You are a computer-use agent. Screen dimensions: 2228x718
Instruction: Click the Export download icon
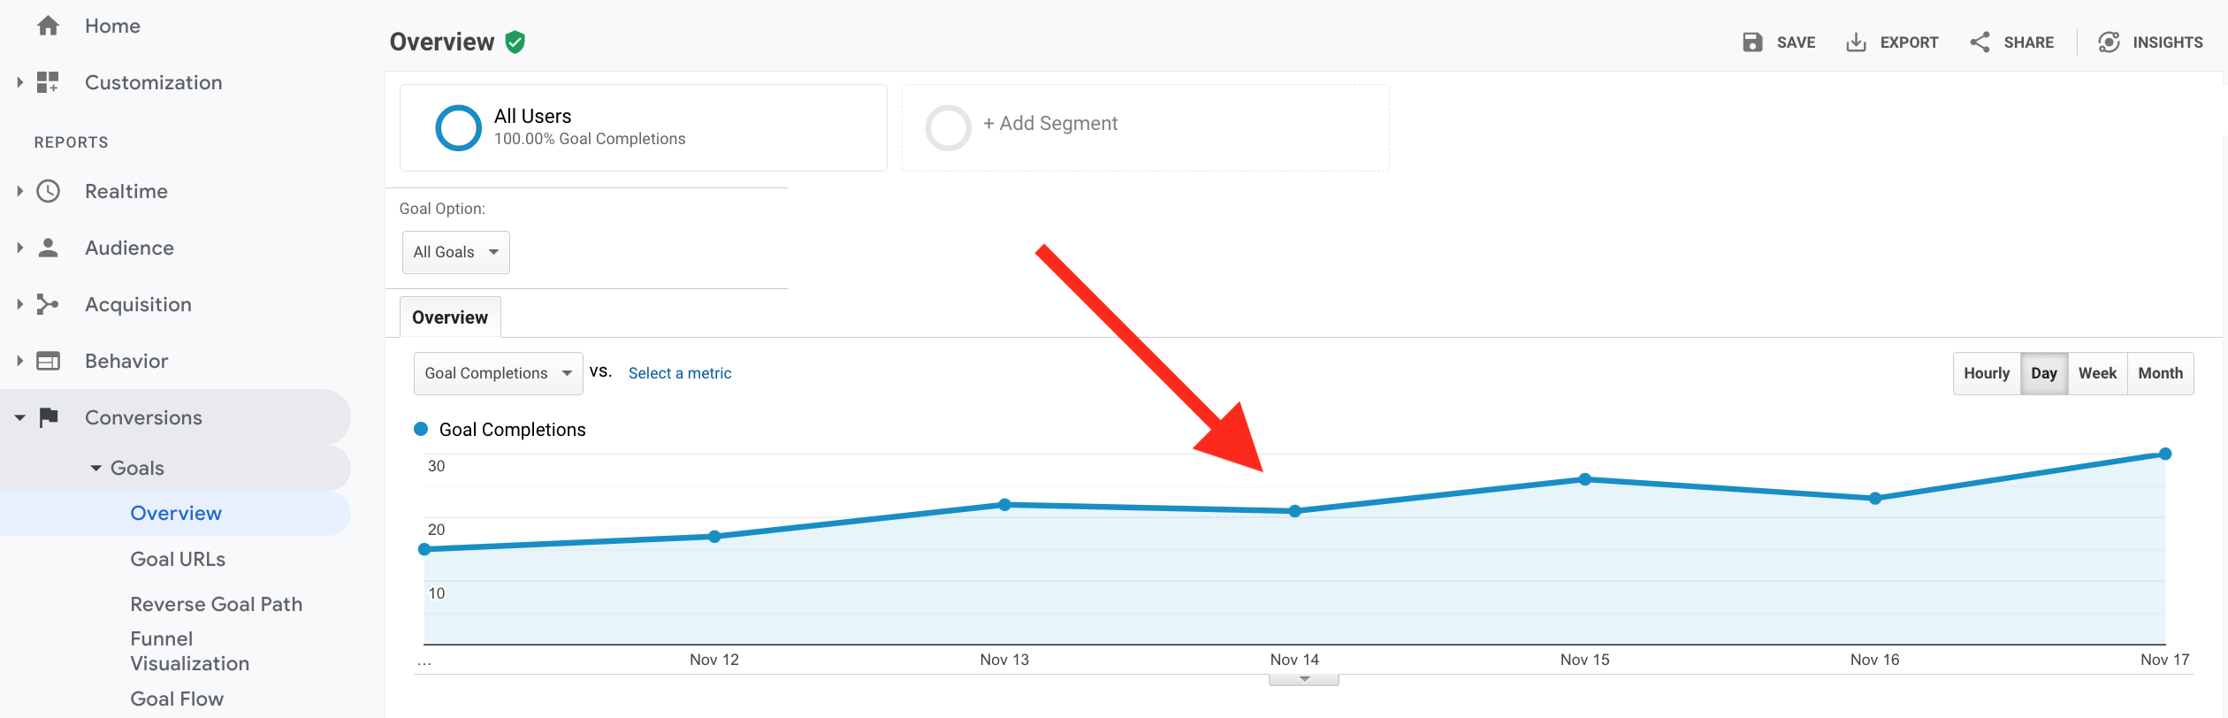[x=1856, y=42]
